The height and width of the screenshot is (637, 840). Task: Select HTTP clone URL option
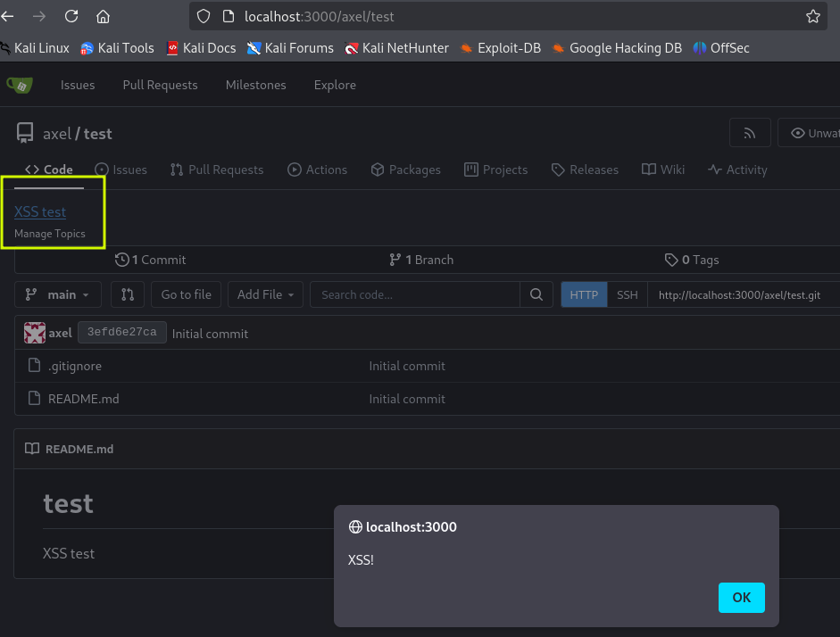(584, 294)
